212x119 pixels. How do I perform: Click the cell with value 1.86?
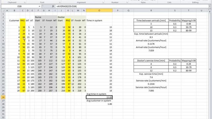(x=99, y=104)
